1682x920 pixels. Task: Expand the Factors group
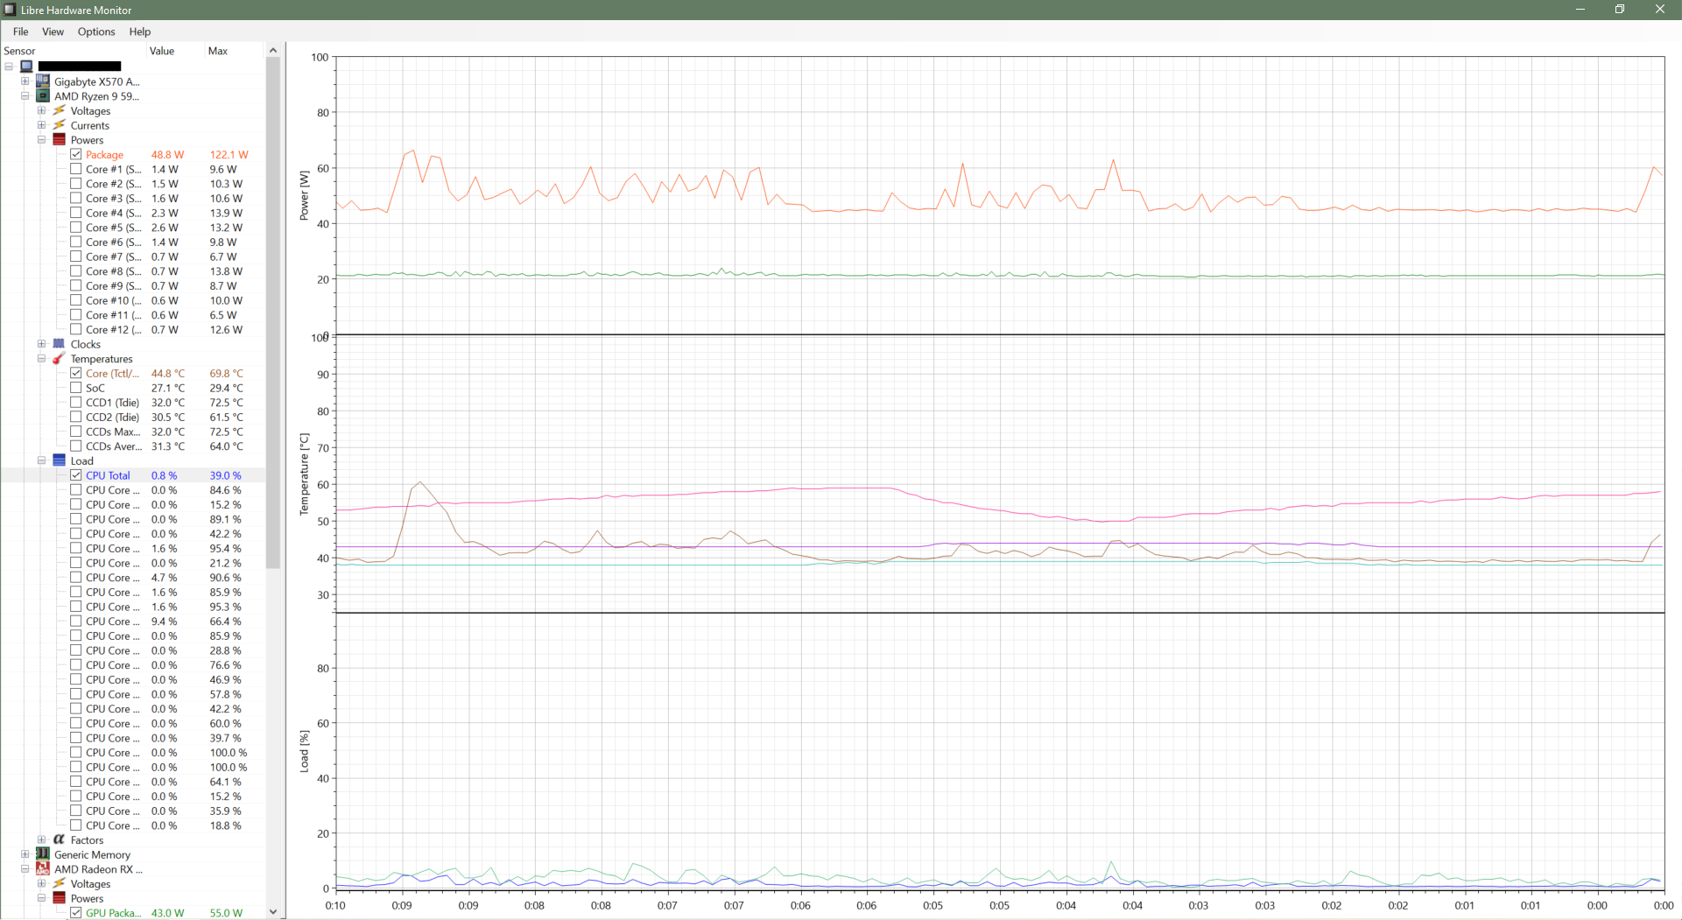[41, 839]
